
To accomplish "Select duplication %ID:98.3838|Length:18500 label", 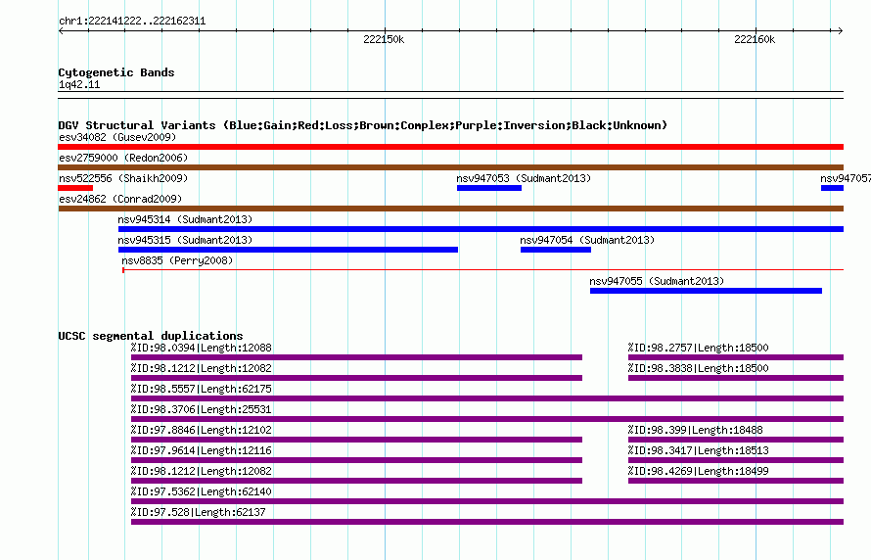I will coord(698,368).
